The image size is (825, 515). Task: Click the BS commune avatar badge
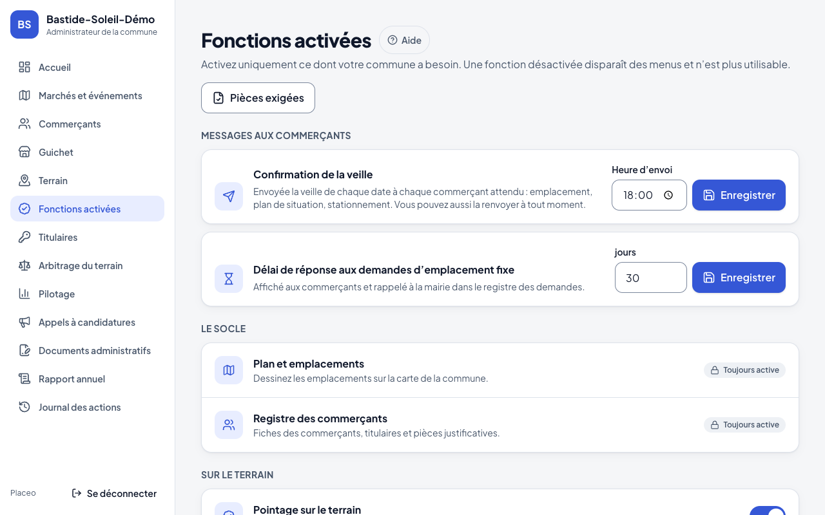[24, 24]
